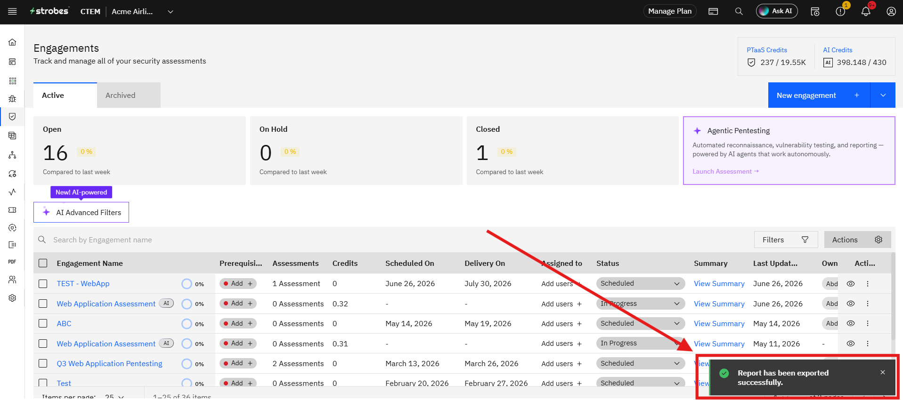
Task: Open the notifications bell
Action: click(866, 11)
